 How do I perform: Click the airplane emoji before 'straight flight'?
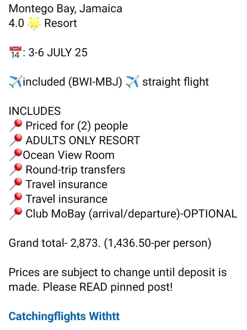[132, 82]
